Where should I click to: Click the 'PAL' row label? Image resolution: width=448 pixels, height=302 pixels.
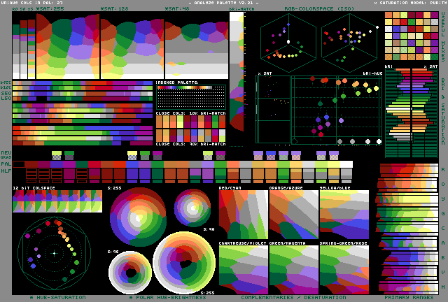pyautogui.click(x=6, y=164)
